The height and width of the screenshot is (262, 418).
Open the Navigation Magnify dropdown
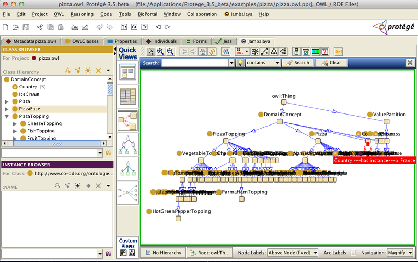pyautogui.click(x=400, y=253)
